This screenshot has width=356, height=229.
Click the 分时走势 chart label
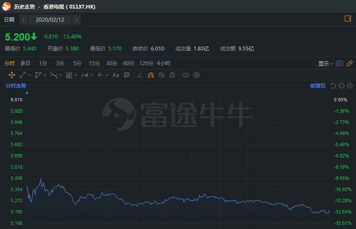[16, 86]
